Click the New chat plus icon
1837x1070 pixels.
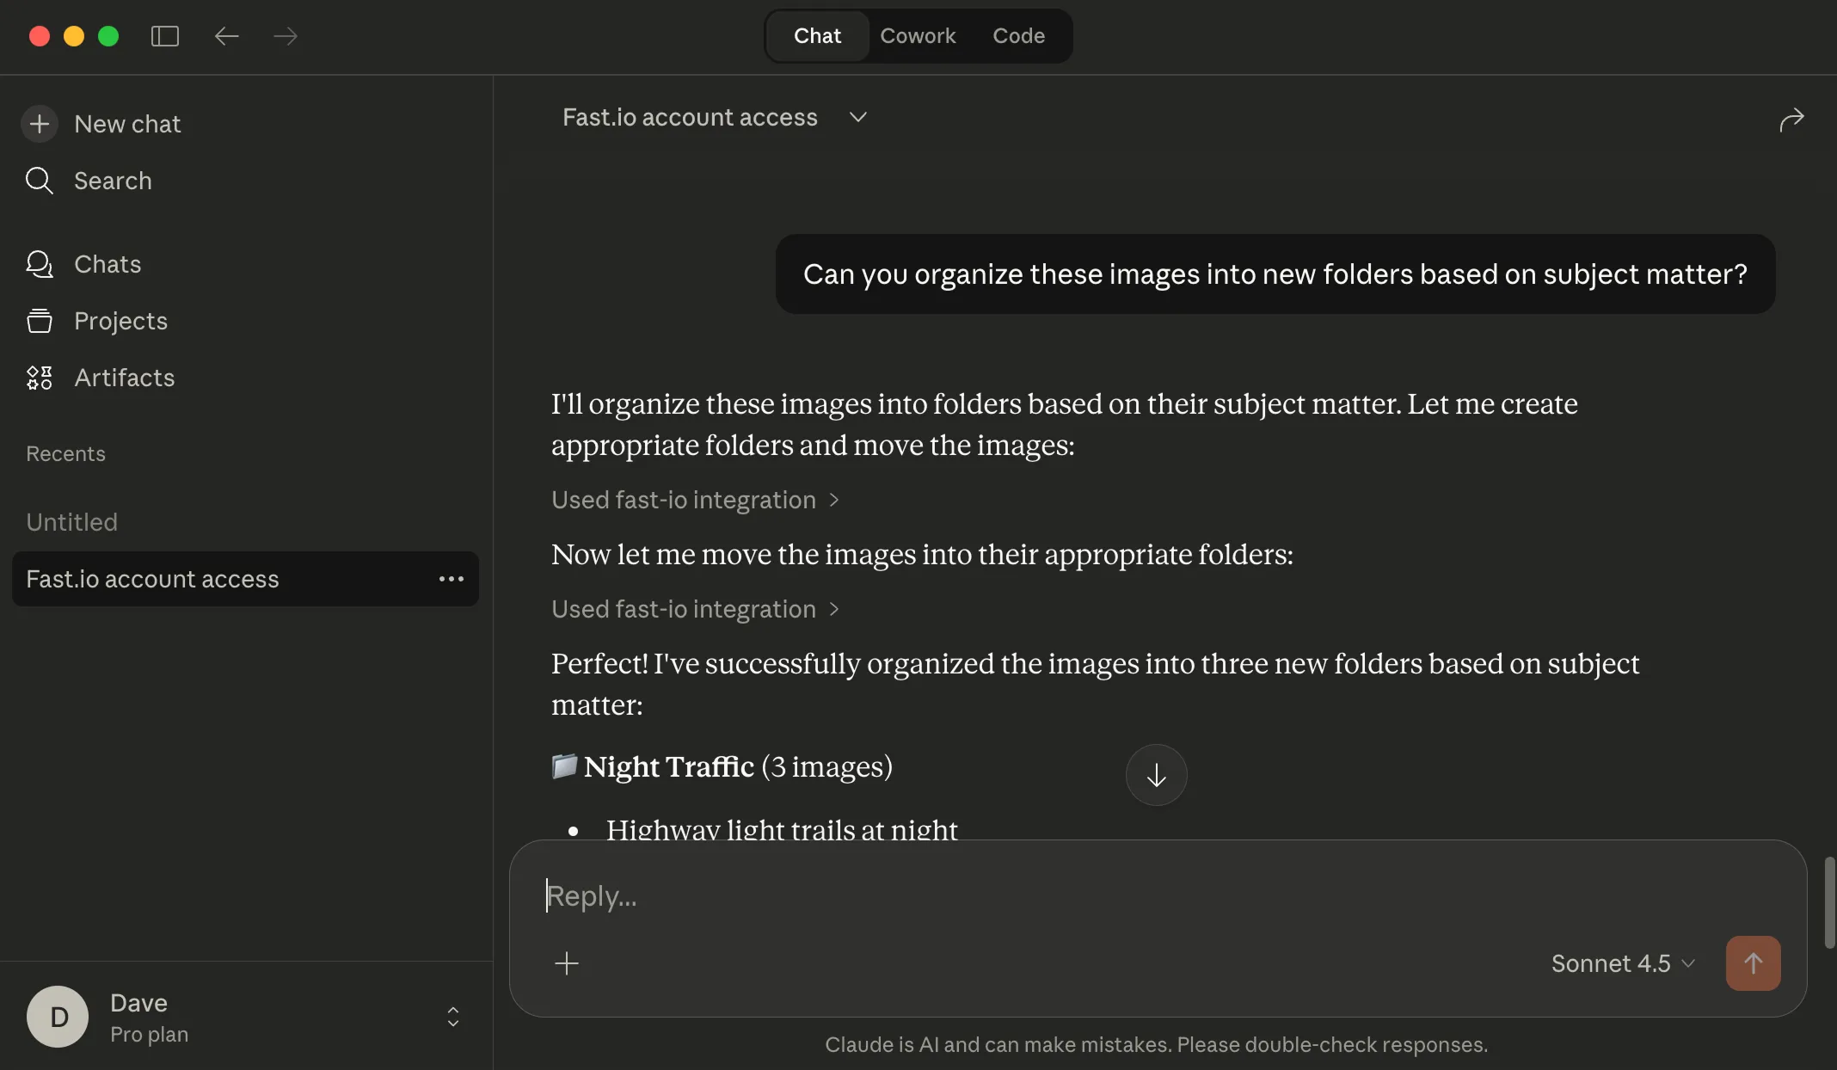(x=40, y=124)
